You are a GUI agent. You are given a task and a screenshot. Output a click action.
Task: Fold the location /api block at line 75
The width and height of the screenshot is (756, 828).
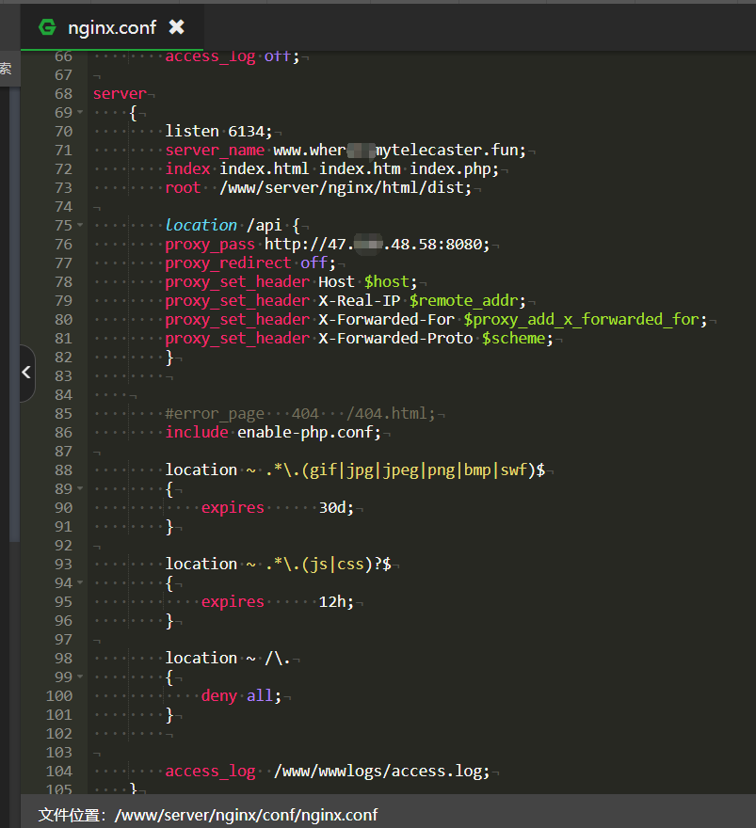(80, 225)
